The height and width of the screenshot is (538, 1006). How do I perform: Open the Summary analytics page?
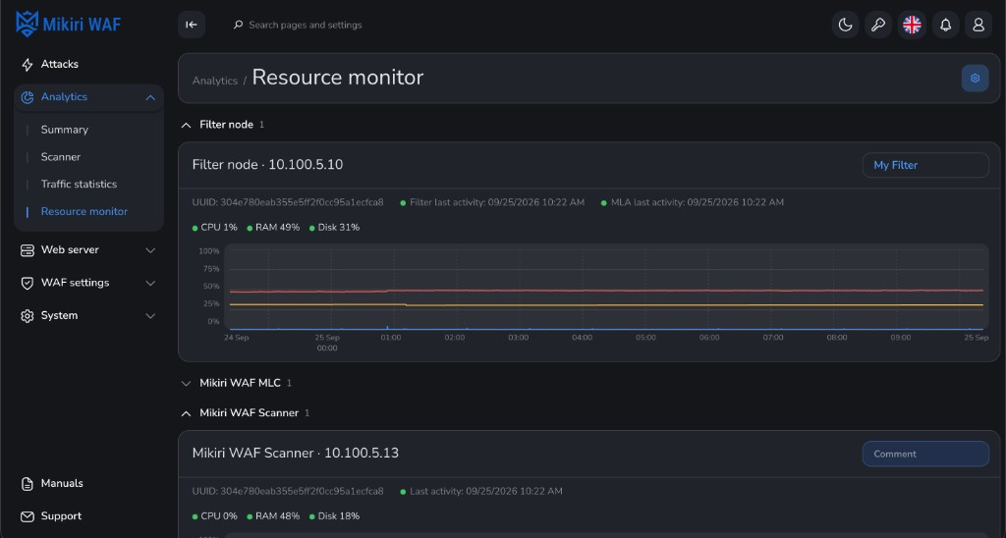pos(64,130)
